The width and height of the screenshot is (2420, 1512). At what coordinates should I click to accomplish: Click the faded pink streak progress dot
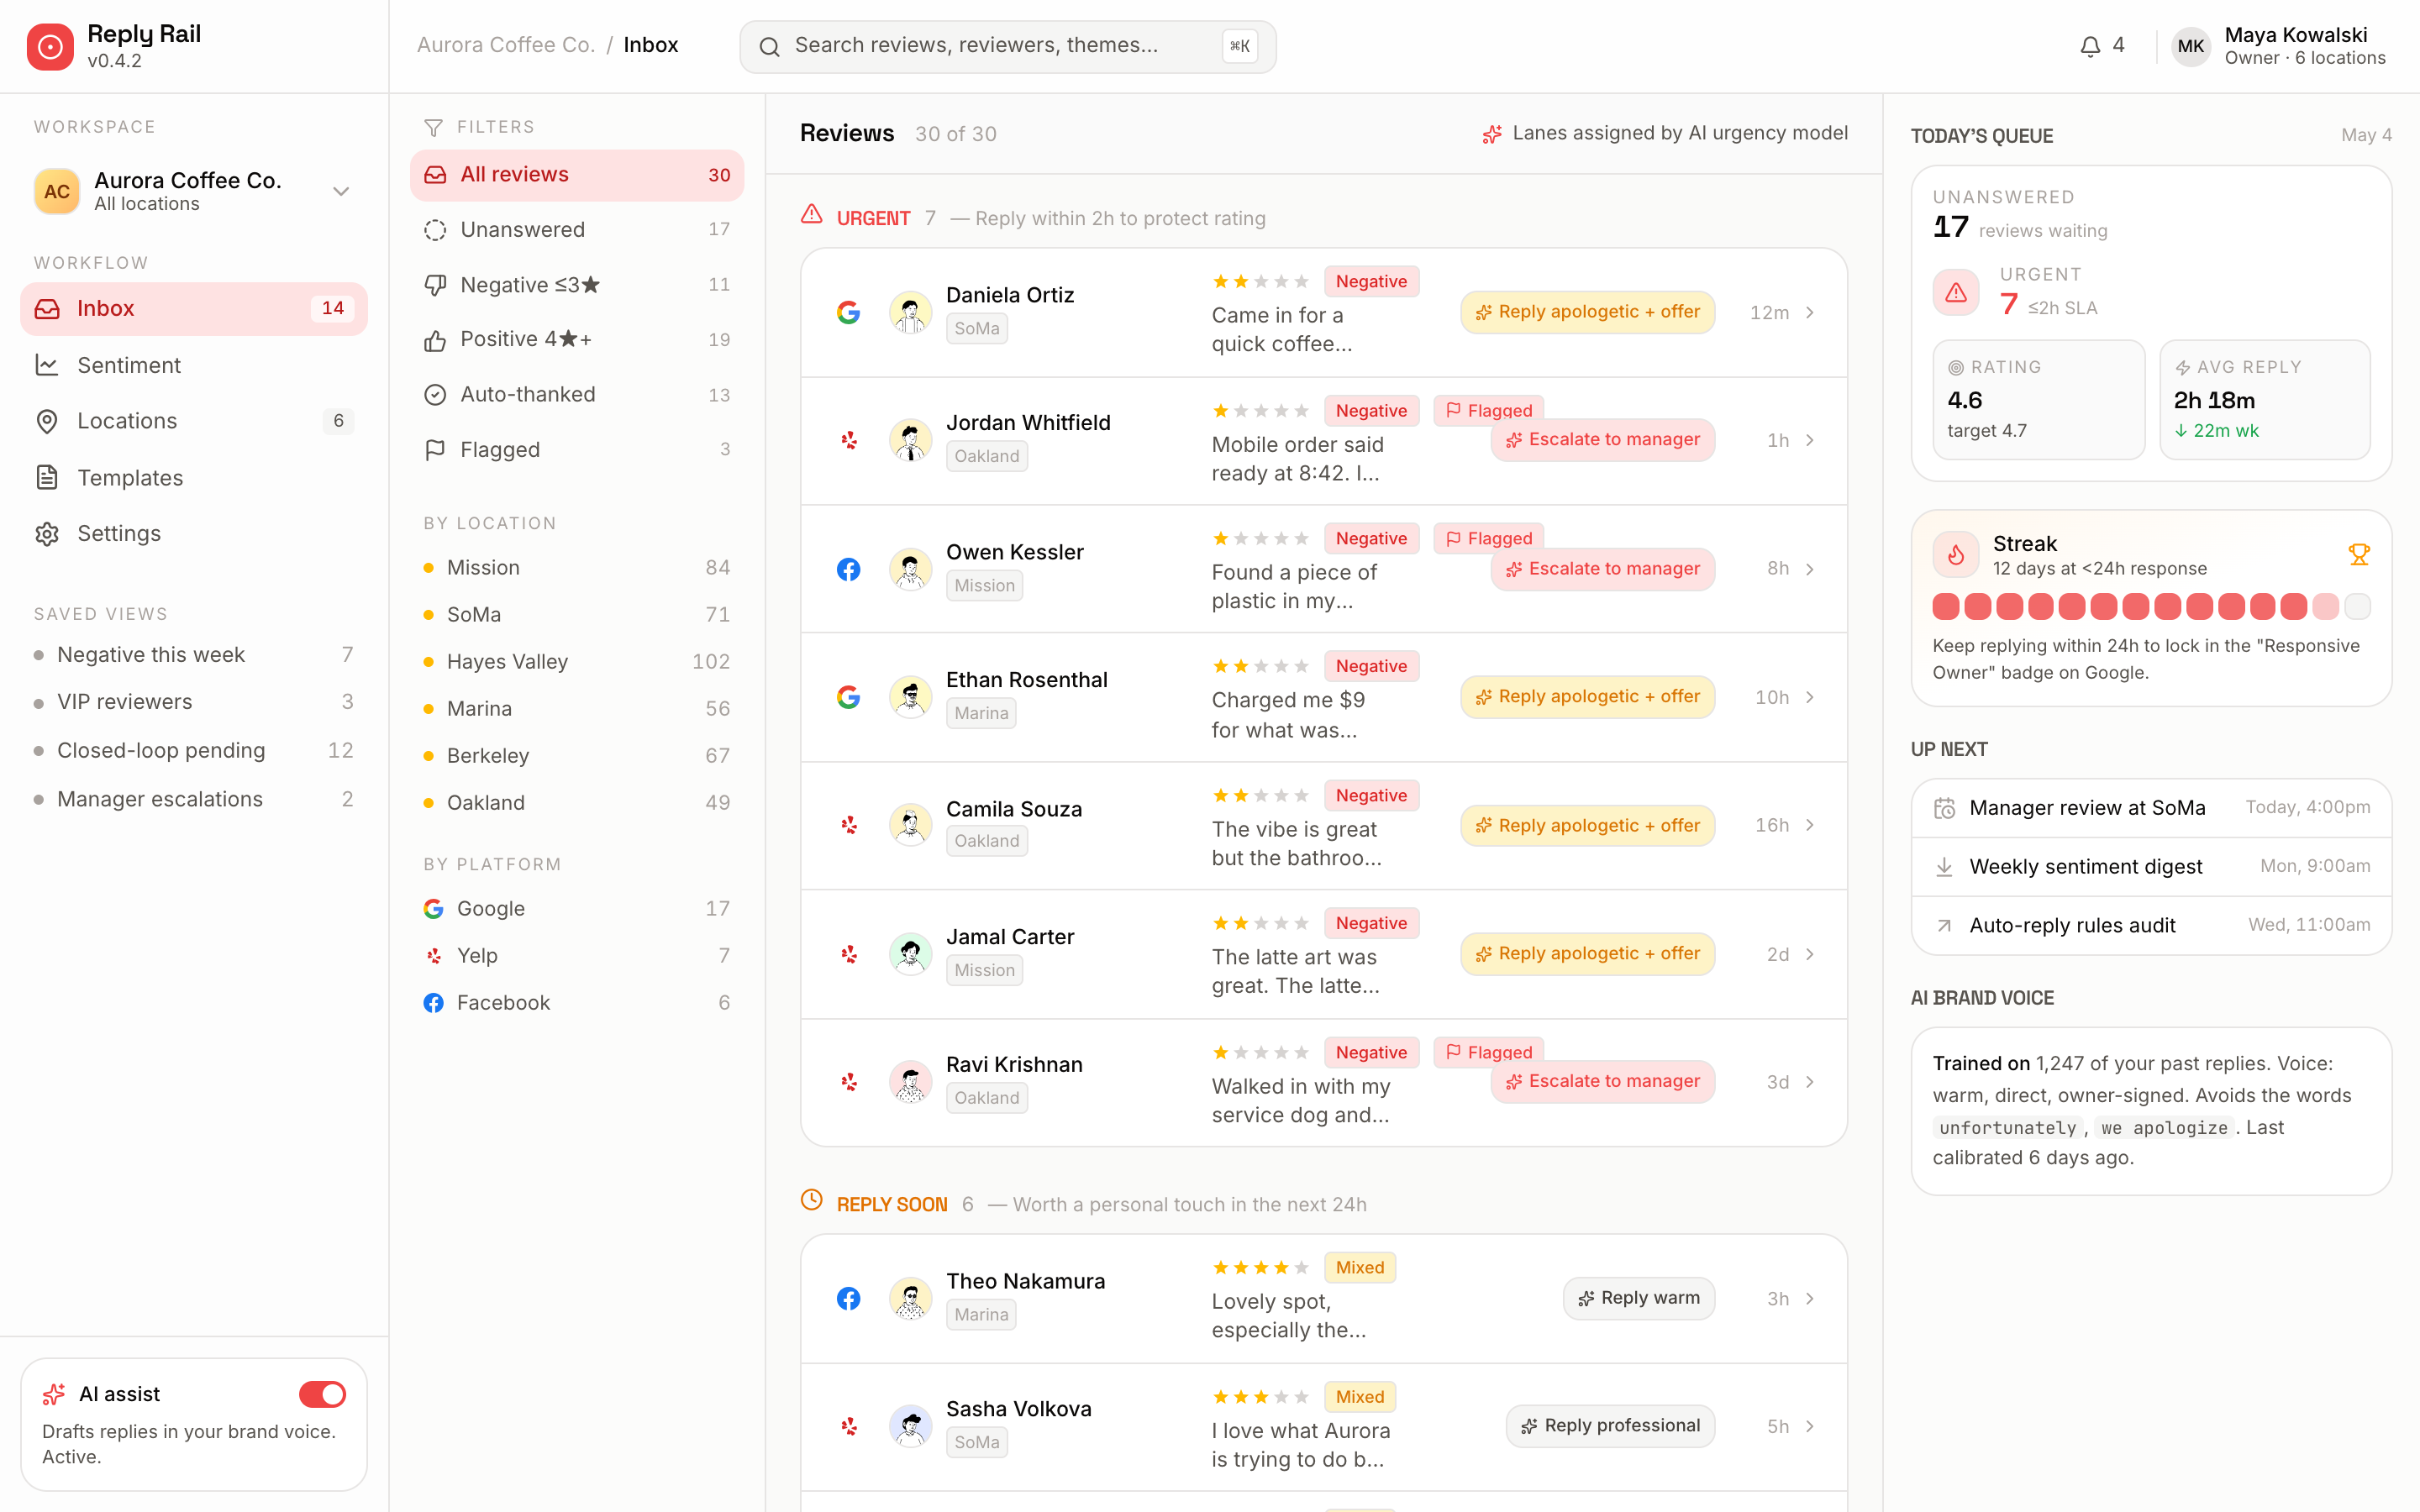point(2326,606)
